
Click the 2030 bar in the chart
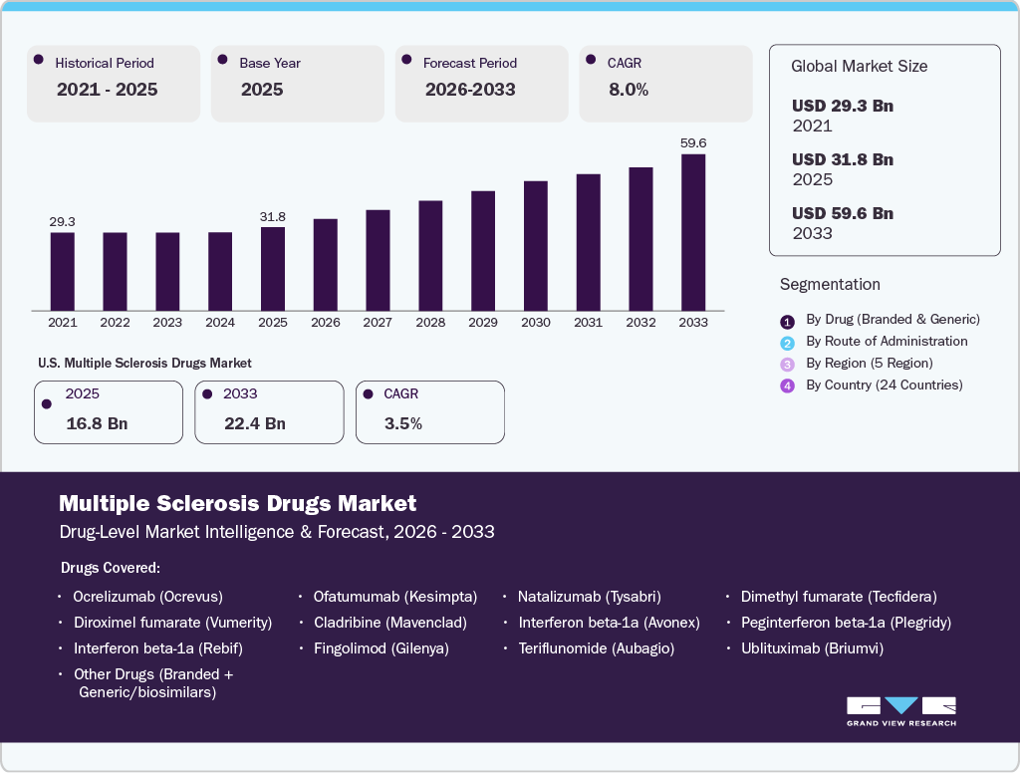point(535,246)
